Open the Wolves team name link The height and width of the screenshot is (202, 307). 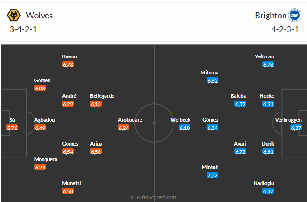click(x=39, y=16)
